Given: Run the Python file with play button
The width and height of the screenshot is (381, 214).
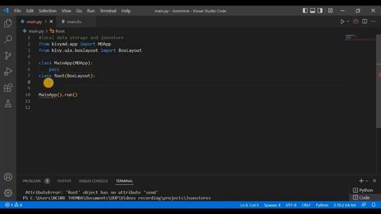Looking at the screenshot, I should [342, 21].
